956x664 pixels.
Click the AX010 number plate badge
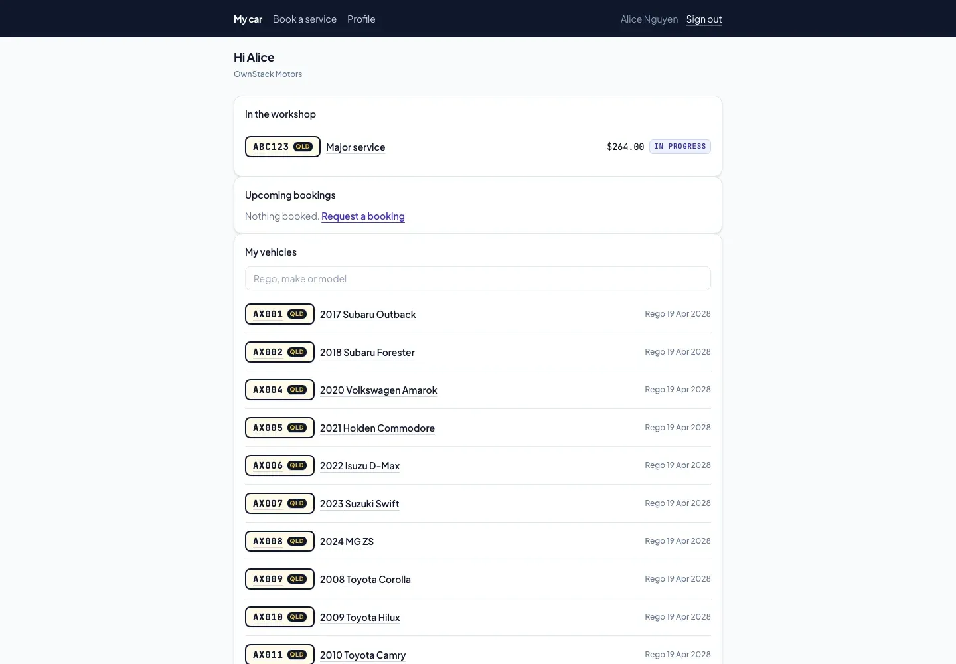[x=279, y=617]
